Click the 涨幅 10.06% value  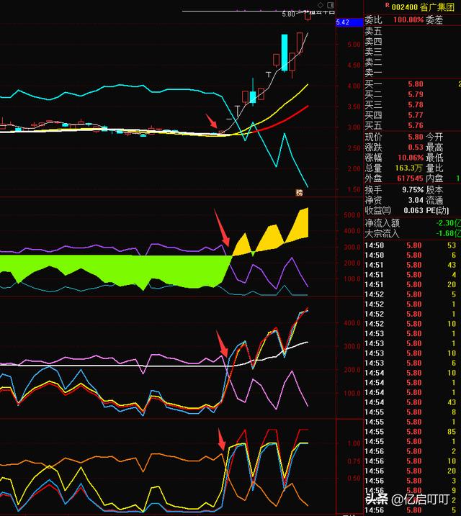[x=411, y=158]
